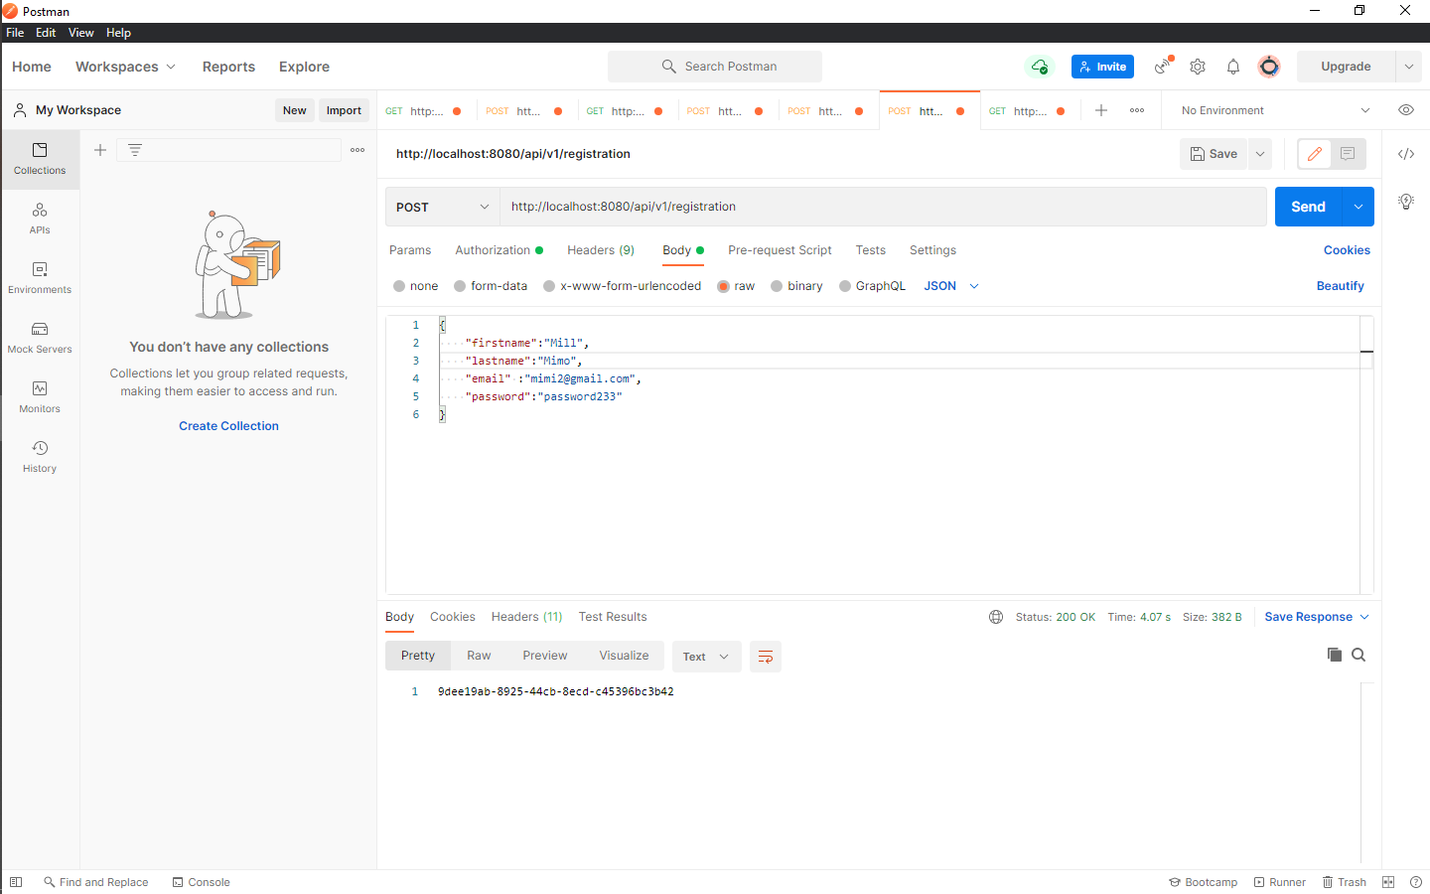Open the code snippet icon
Viewport: 1430px width, 894px height.
(1406, 154)
